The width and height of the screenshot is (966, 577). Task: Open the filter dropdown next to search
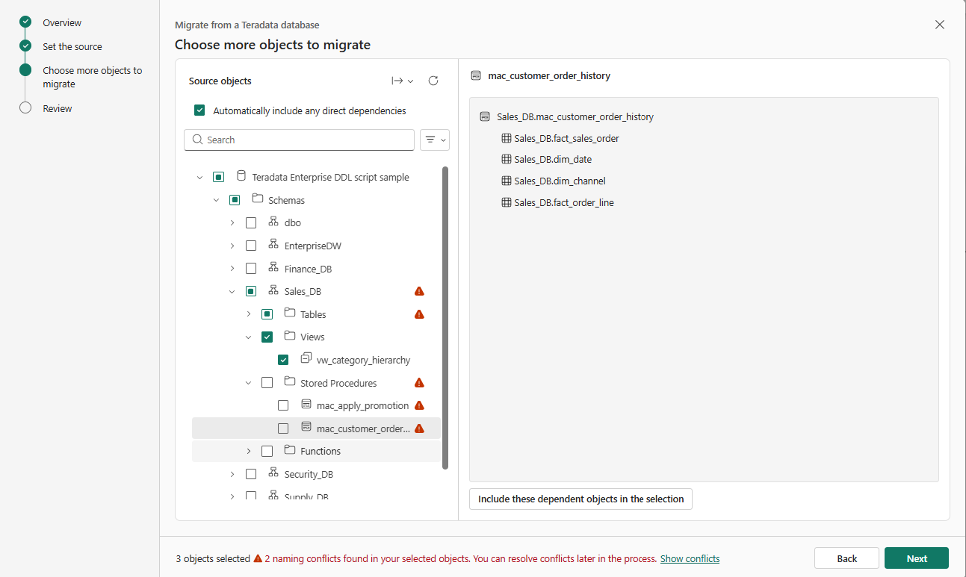tap(435, 140)
